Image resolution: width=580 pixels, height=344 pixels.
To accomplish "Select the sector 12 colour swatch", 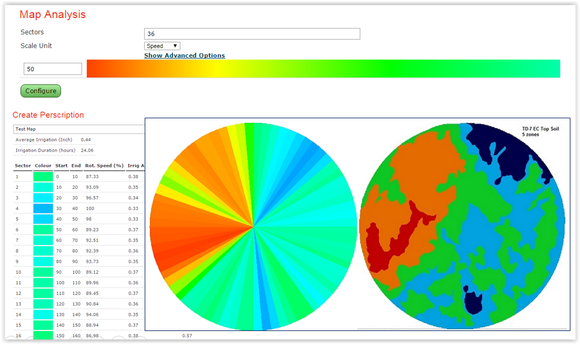I will [44, 293].
